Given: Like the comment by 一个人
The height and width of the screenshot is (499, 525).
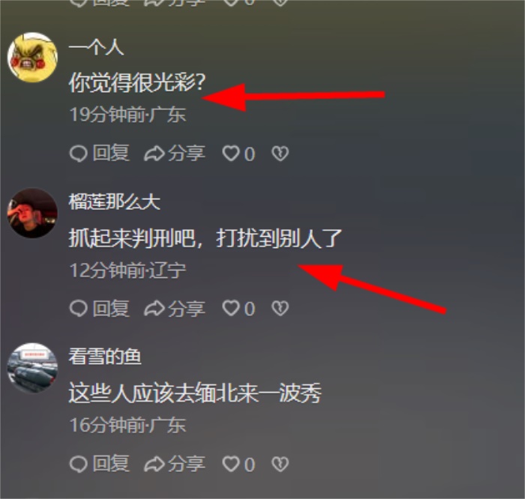Looking at the screenshot, I should coord(238,154).
